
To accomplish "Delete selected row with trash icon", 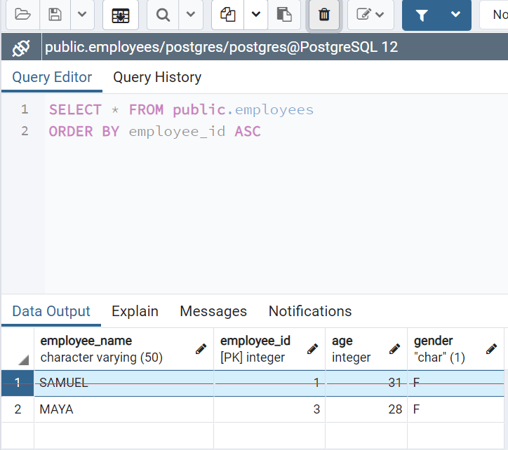I will click(x=324, y=15).
